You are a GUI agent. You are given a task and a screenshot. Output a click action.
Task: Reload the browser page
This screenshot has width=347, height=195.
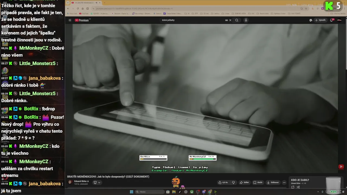tap(78, 8)
